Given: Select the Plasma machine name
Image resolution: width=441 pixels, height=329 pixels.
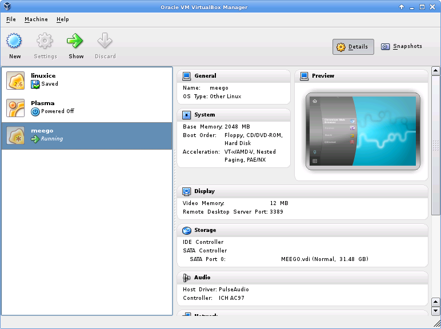Looking at the screenshot, I should point(43,103).
